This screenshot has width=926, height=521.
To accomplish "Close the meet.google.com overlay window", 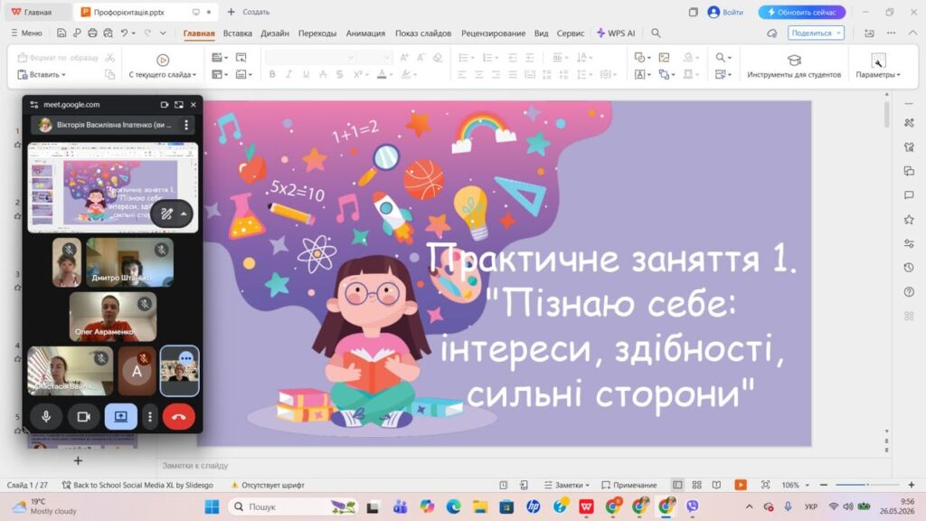I will pos(194,105).
